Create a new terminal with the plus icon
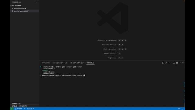Screen dimensions: 195x110 (169, 63)
